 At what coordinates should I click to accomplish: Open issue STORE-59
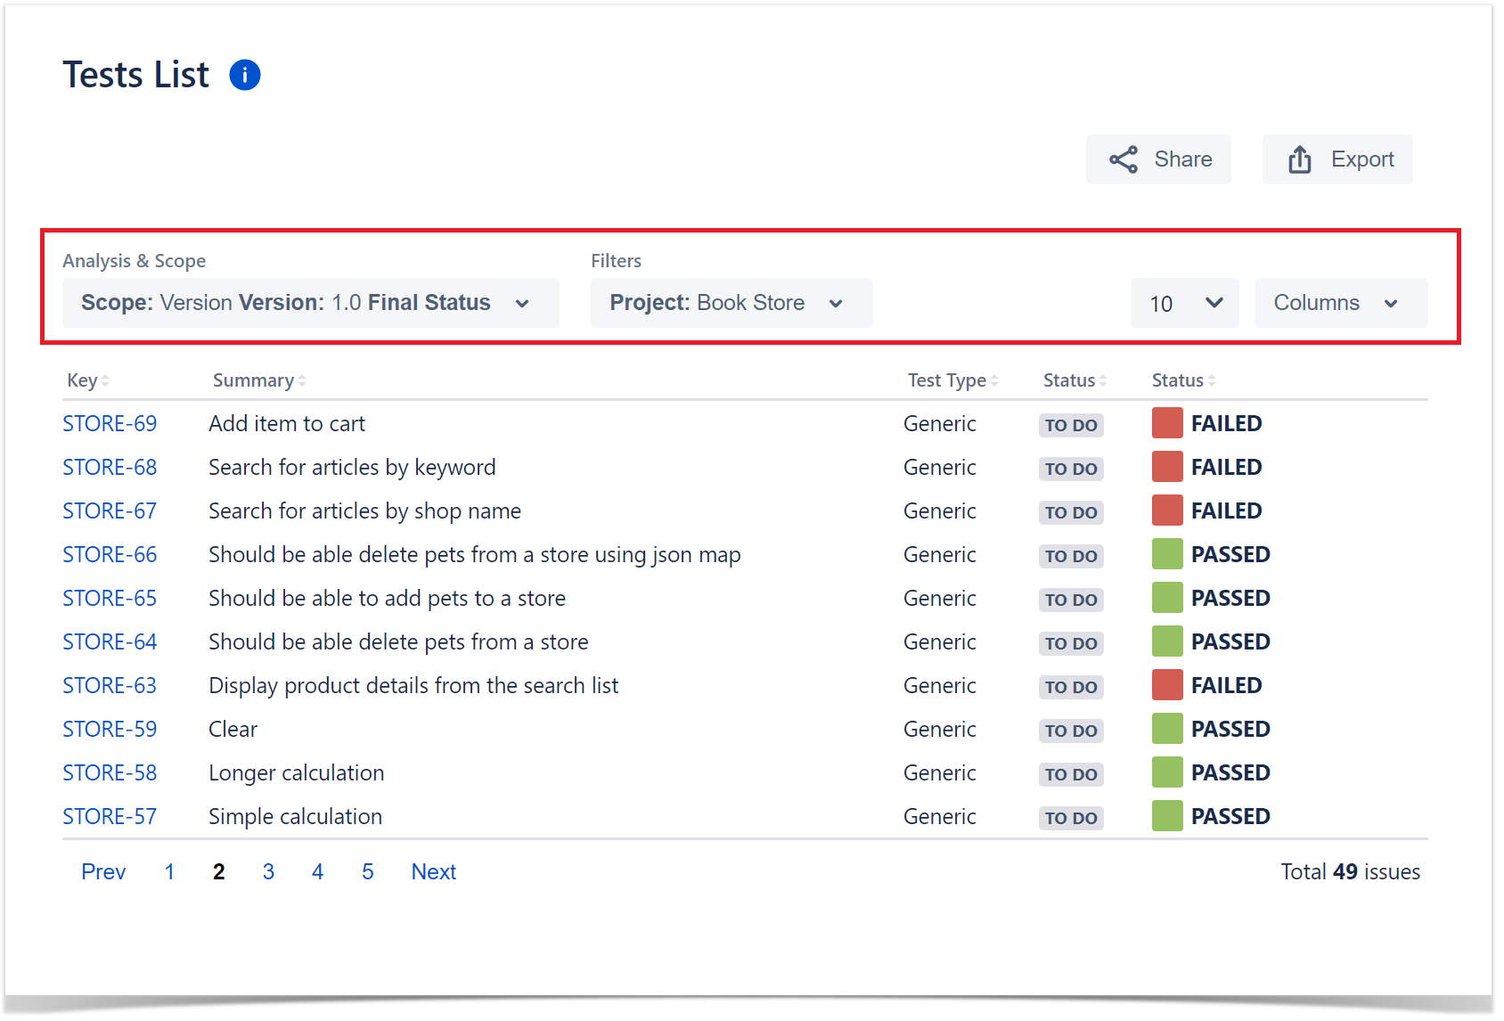(x=110, y=730)
